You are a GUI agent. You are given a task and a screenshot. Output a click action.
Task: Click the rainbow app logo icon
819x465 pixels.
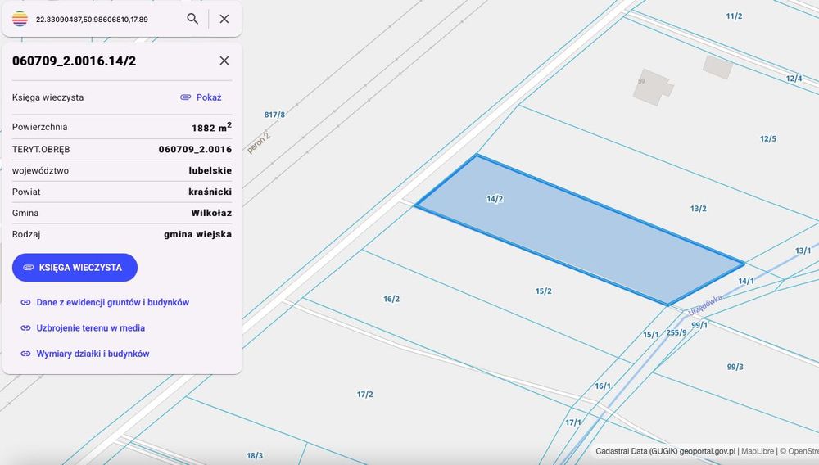coord(20,19)
